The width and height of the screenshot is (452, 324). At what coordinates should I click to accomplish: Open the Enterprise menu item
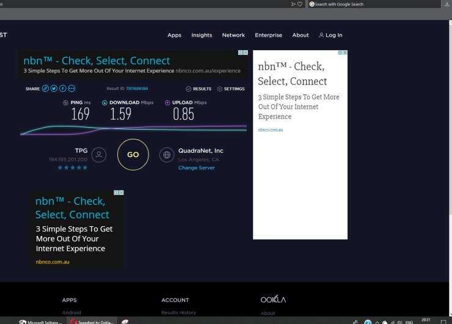[268, 35]
